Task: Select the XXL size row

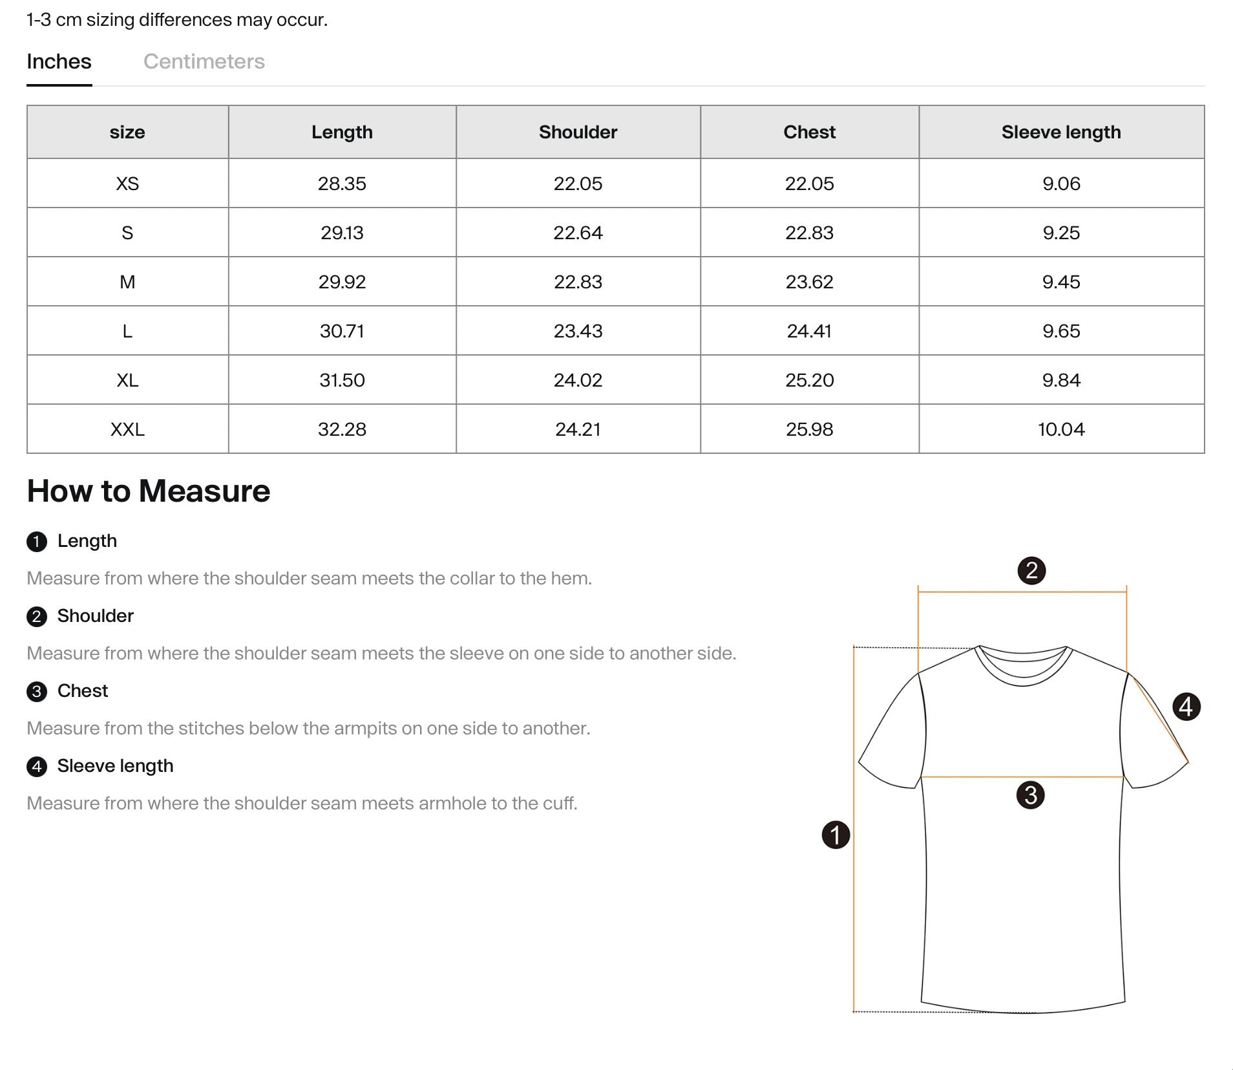Action: point(127,429)
